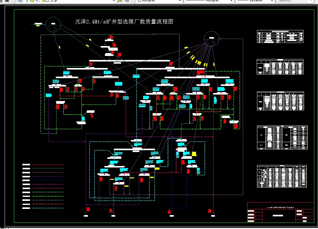Screen dimensions: 318x229
Task: Open the Lineweight Control ByLayer dropdown
Action: [x=272, y=1]
